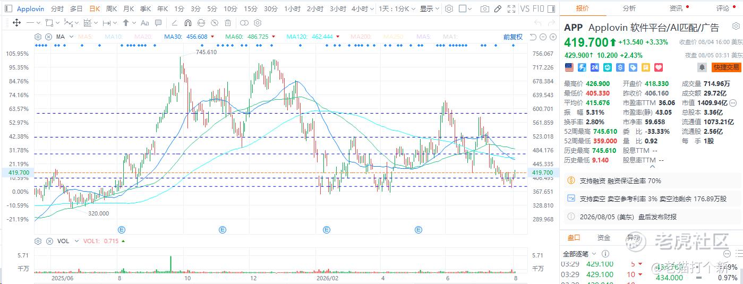
Task: Add stock to favorites heart icon
Action: [659, 67]
